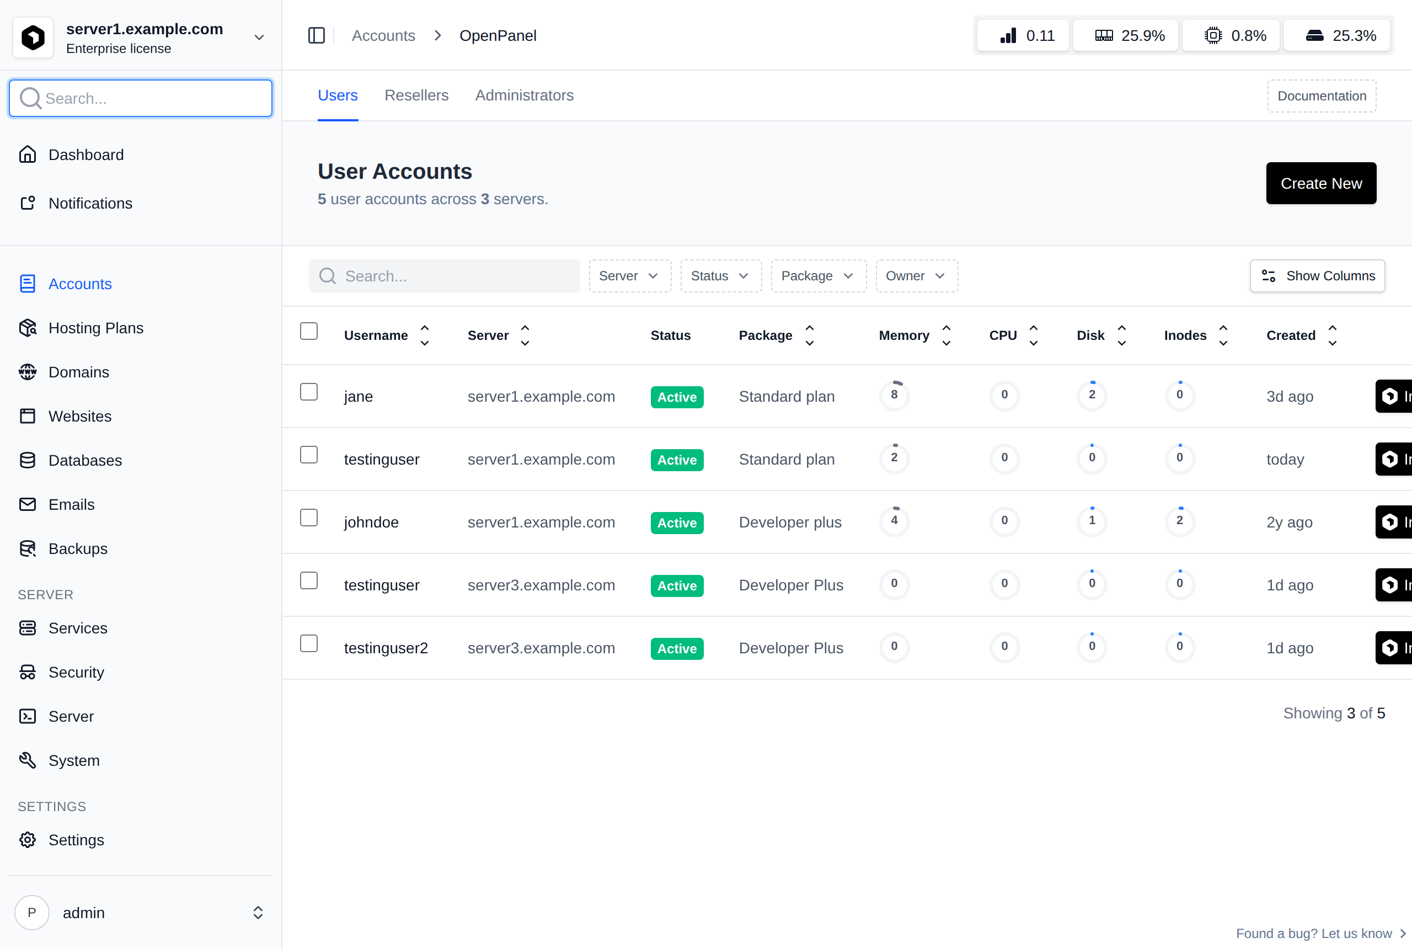Open the Documentation link

tap(1321, 96)
